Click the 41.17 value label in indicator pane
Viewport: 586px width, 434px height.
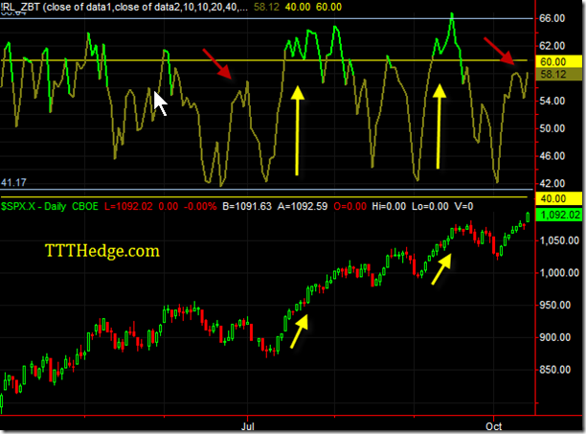pos(13,183)
